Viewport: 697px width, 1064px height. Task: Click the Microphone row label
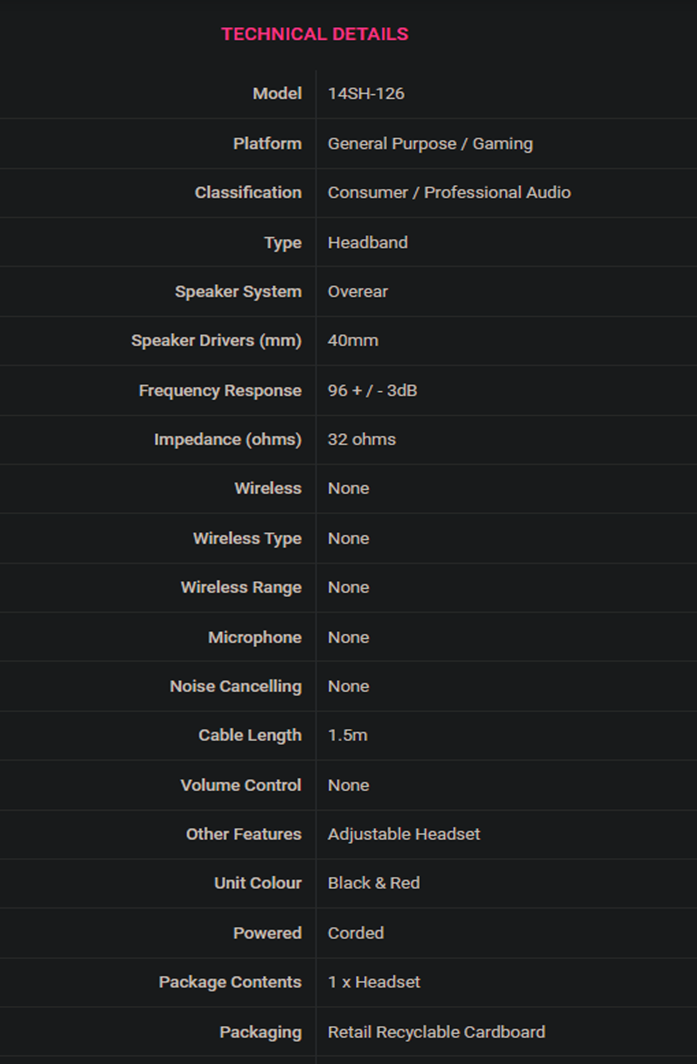(255, 637)
